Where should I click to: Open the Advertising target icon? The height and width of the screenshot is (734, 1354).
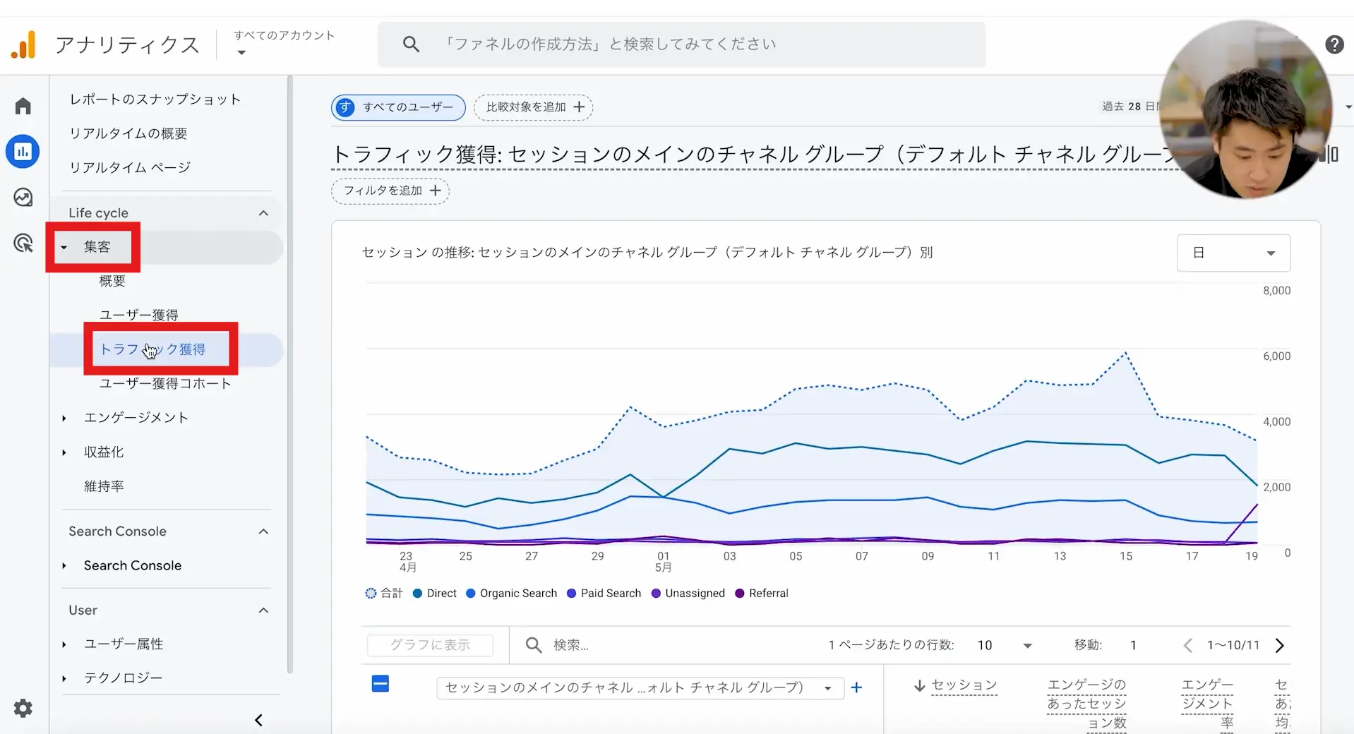(x=23, y=243)
